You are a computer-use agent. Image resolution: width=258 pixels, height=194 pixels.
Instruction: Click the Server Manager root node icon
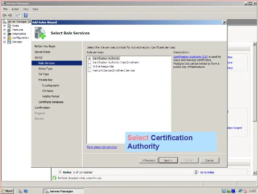[x=4, y=21]
